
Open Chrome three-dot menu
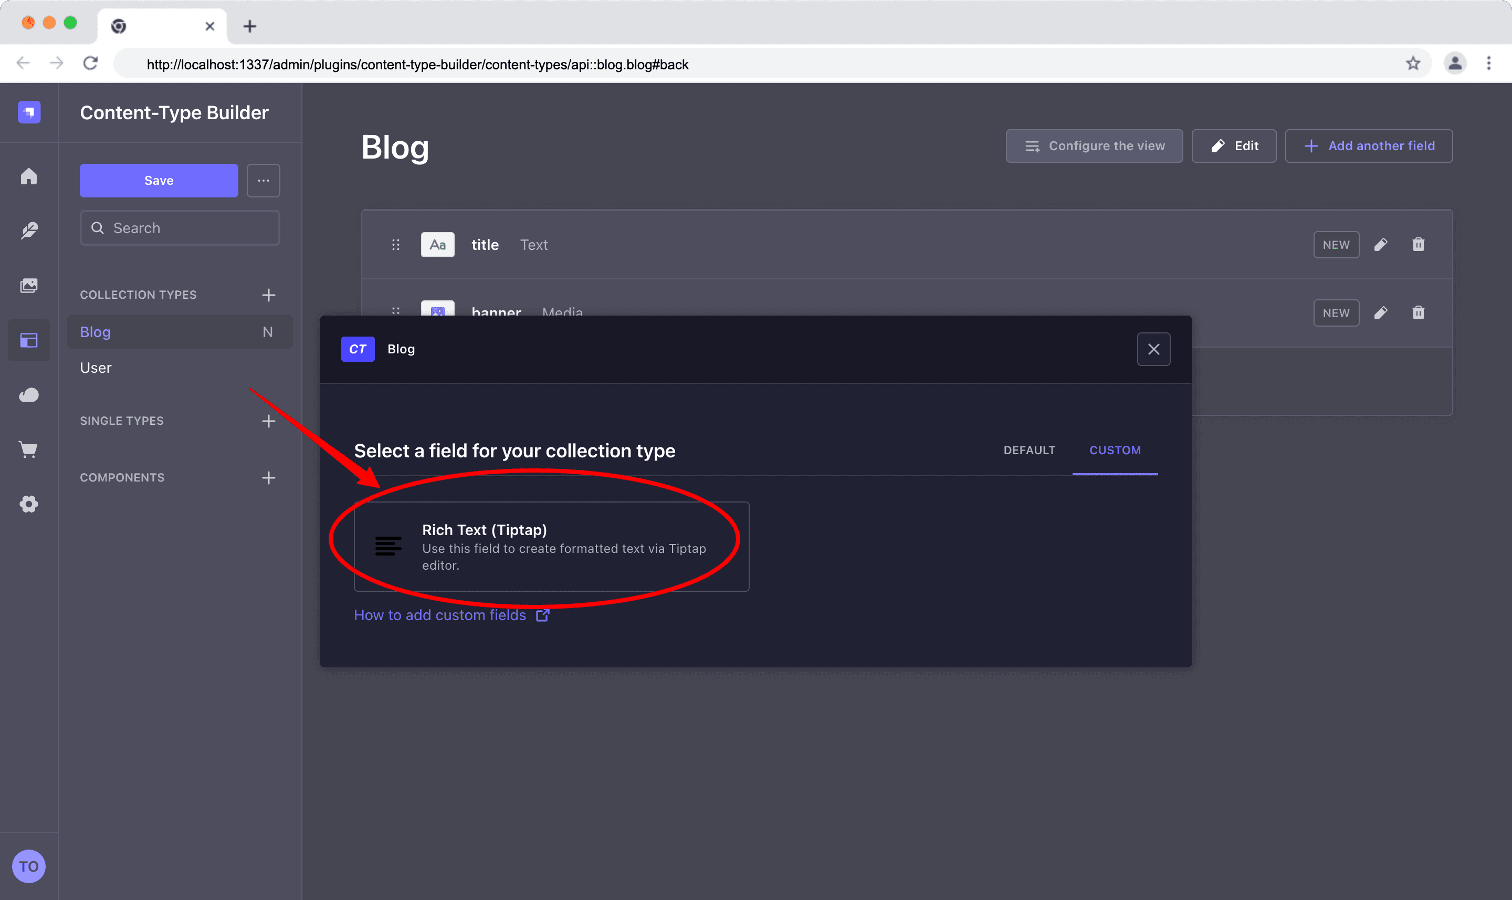[x=1488, y=63]
